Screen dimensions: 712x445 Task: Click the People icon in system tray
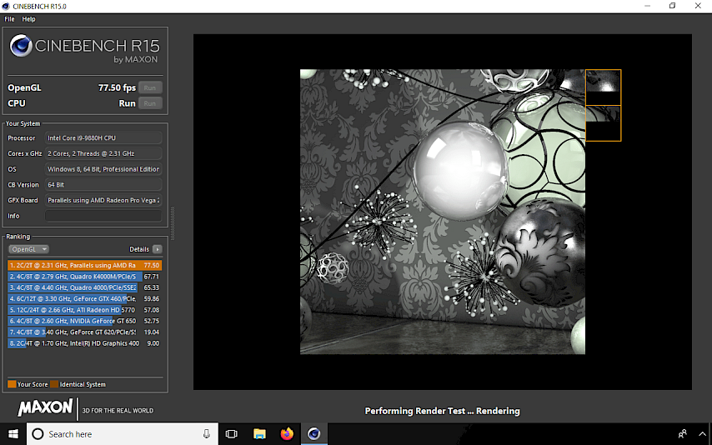pyautogui.click(x=682, y=434)
